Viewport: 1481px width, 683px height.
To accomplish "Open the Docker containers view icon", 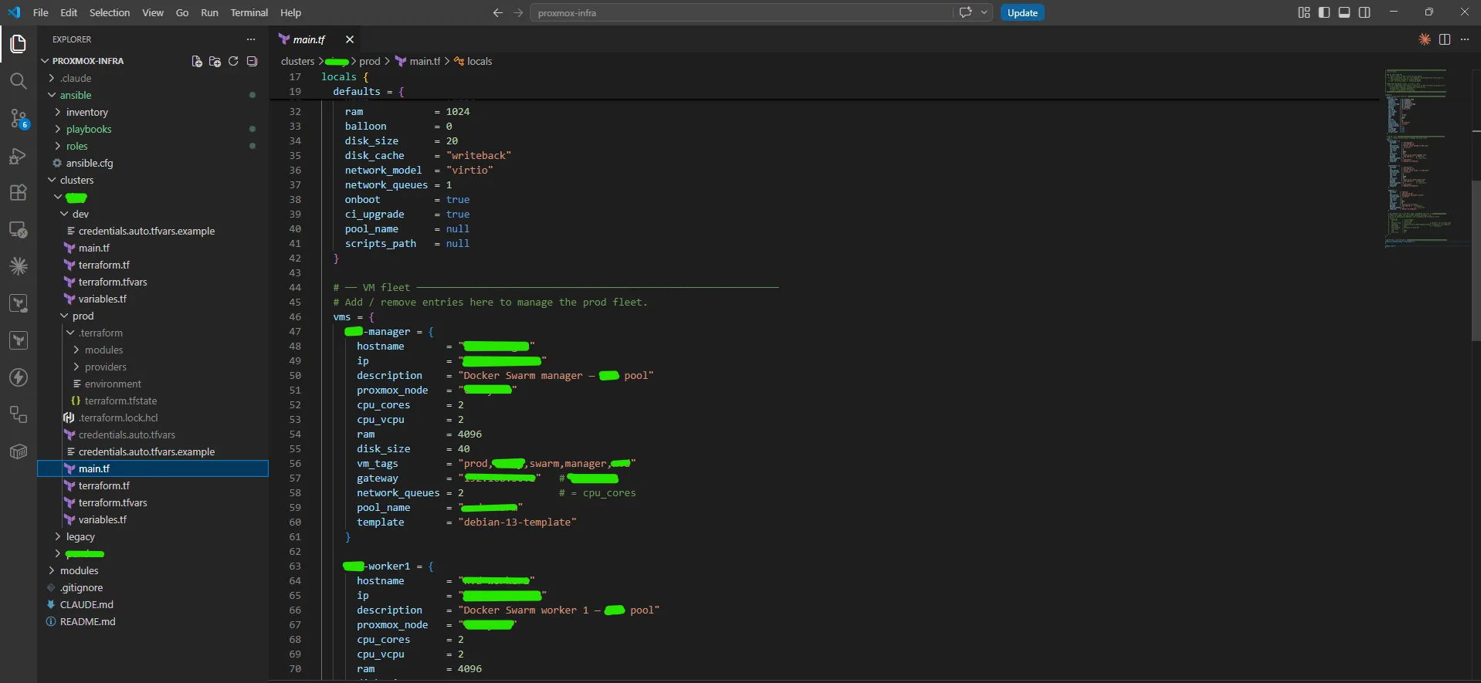I will pyautogui.click(x=18, y=451).
